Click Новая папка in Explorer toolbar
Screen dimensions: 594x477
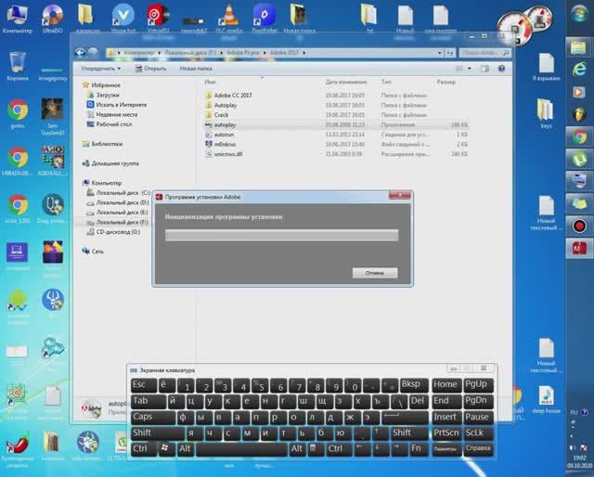tap(196, 69)
